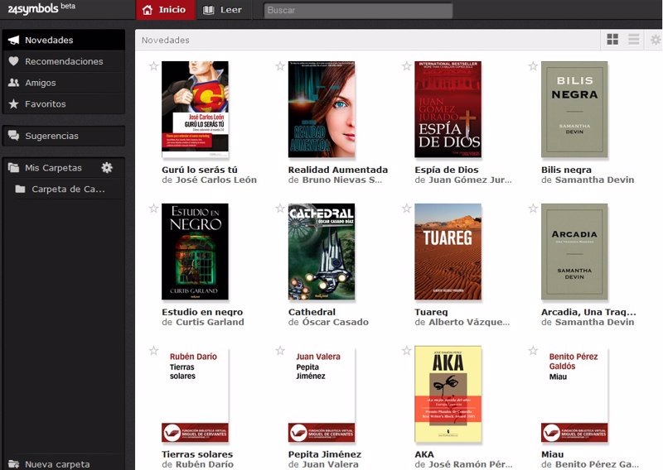Click the 24symbols beta logo
663x470 pixels.
[x=41, y=8]
